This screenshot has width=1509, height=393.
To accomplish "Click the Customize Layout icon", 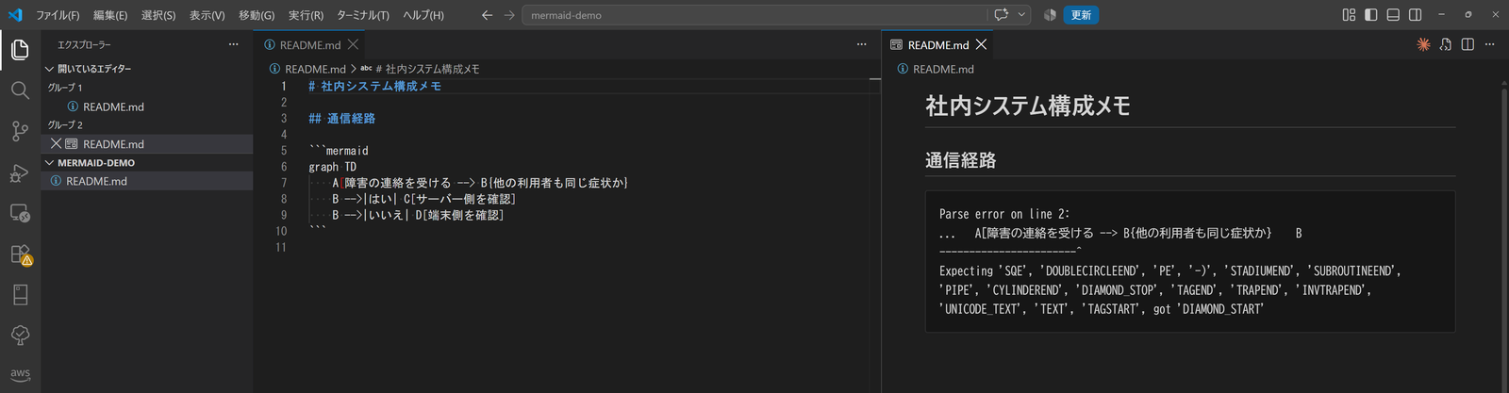I will click(1349, 15).
